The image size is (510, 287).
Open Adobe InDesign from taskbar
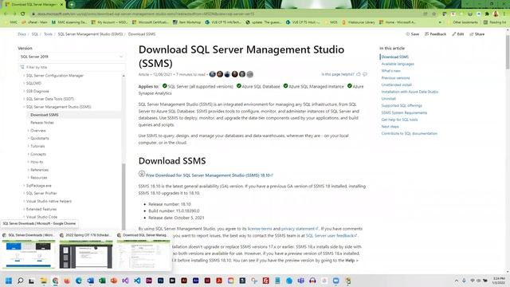(207, 281)
